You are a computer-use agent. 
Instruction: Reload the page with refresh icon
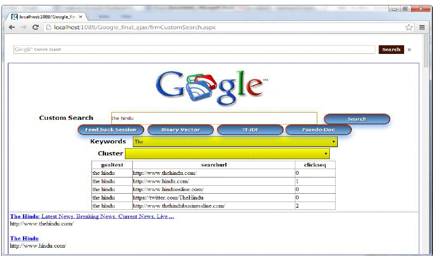tap(36, 27)
